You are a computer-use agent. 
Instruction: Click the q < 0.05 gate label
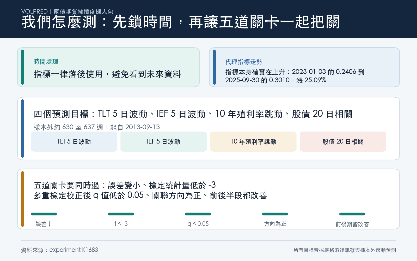click(198, 224)
